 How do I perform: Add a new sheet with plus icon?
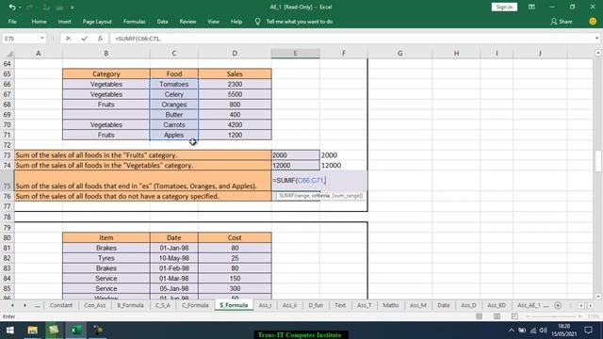[x=558, y=305]
